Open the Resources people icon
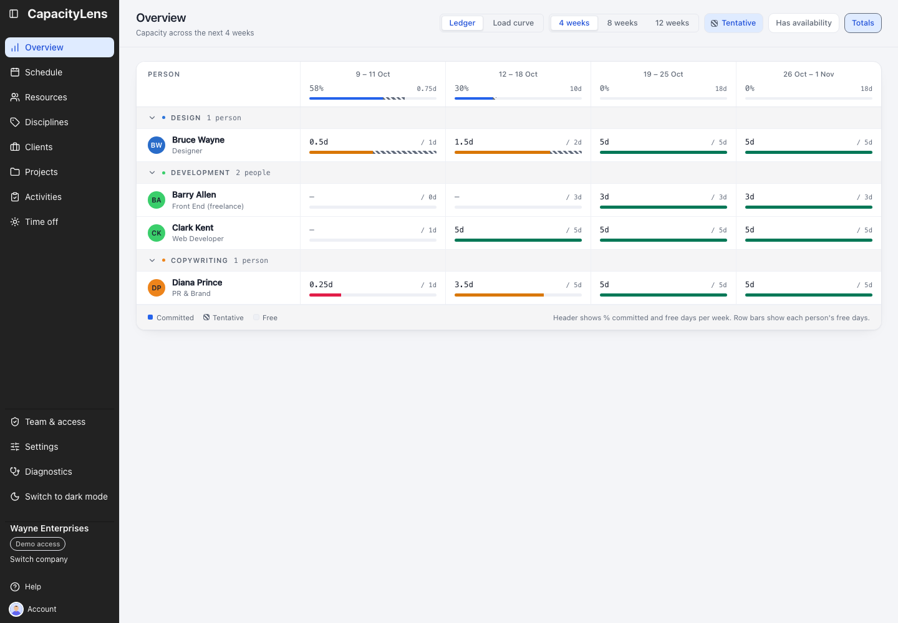 point(15,97)
